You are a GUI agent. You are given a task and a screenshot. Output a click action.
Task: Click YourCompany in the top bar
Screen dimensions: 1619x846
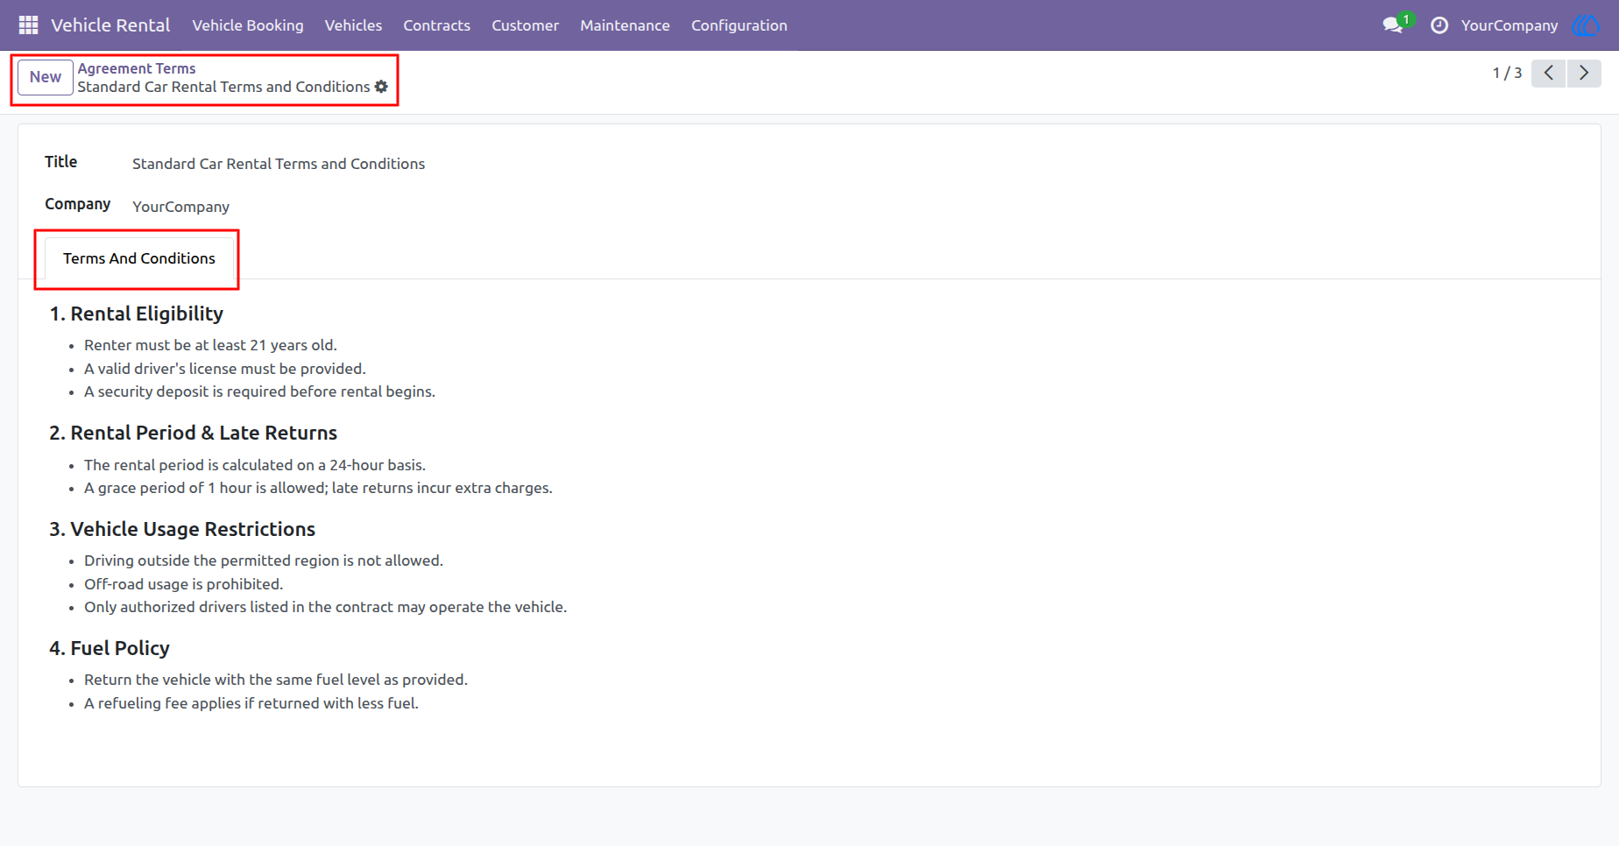click(x=1509, y=25)
